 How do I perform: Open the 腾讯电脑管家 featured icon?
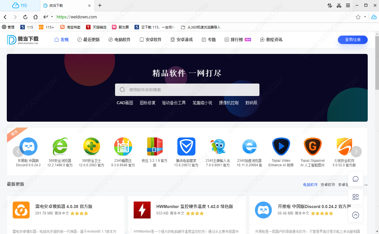[x=186, y=147]
